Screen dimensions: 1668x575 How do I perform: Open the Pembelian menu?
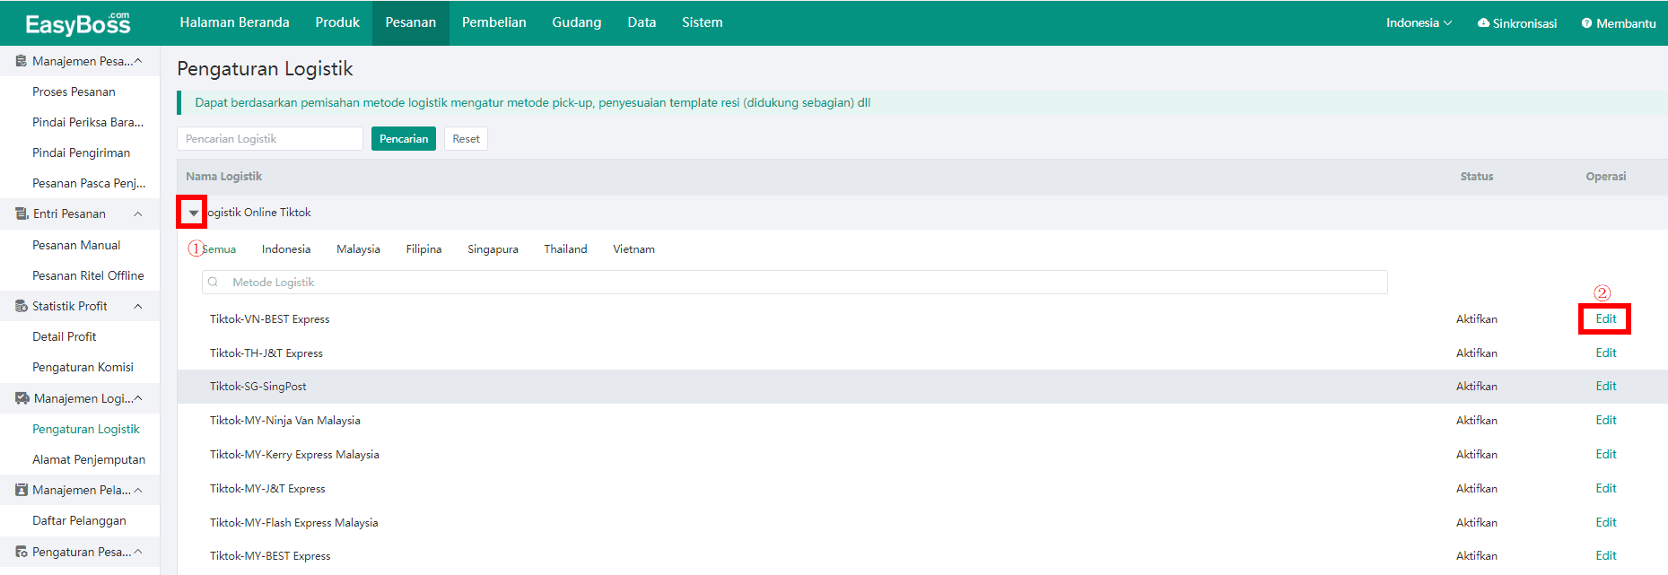coord(494,22)
